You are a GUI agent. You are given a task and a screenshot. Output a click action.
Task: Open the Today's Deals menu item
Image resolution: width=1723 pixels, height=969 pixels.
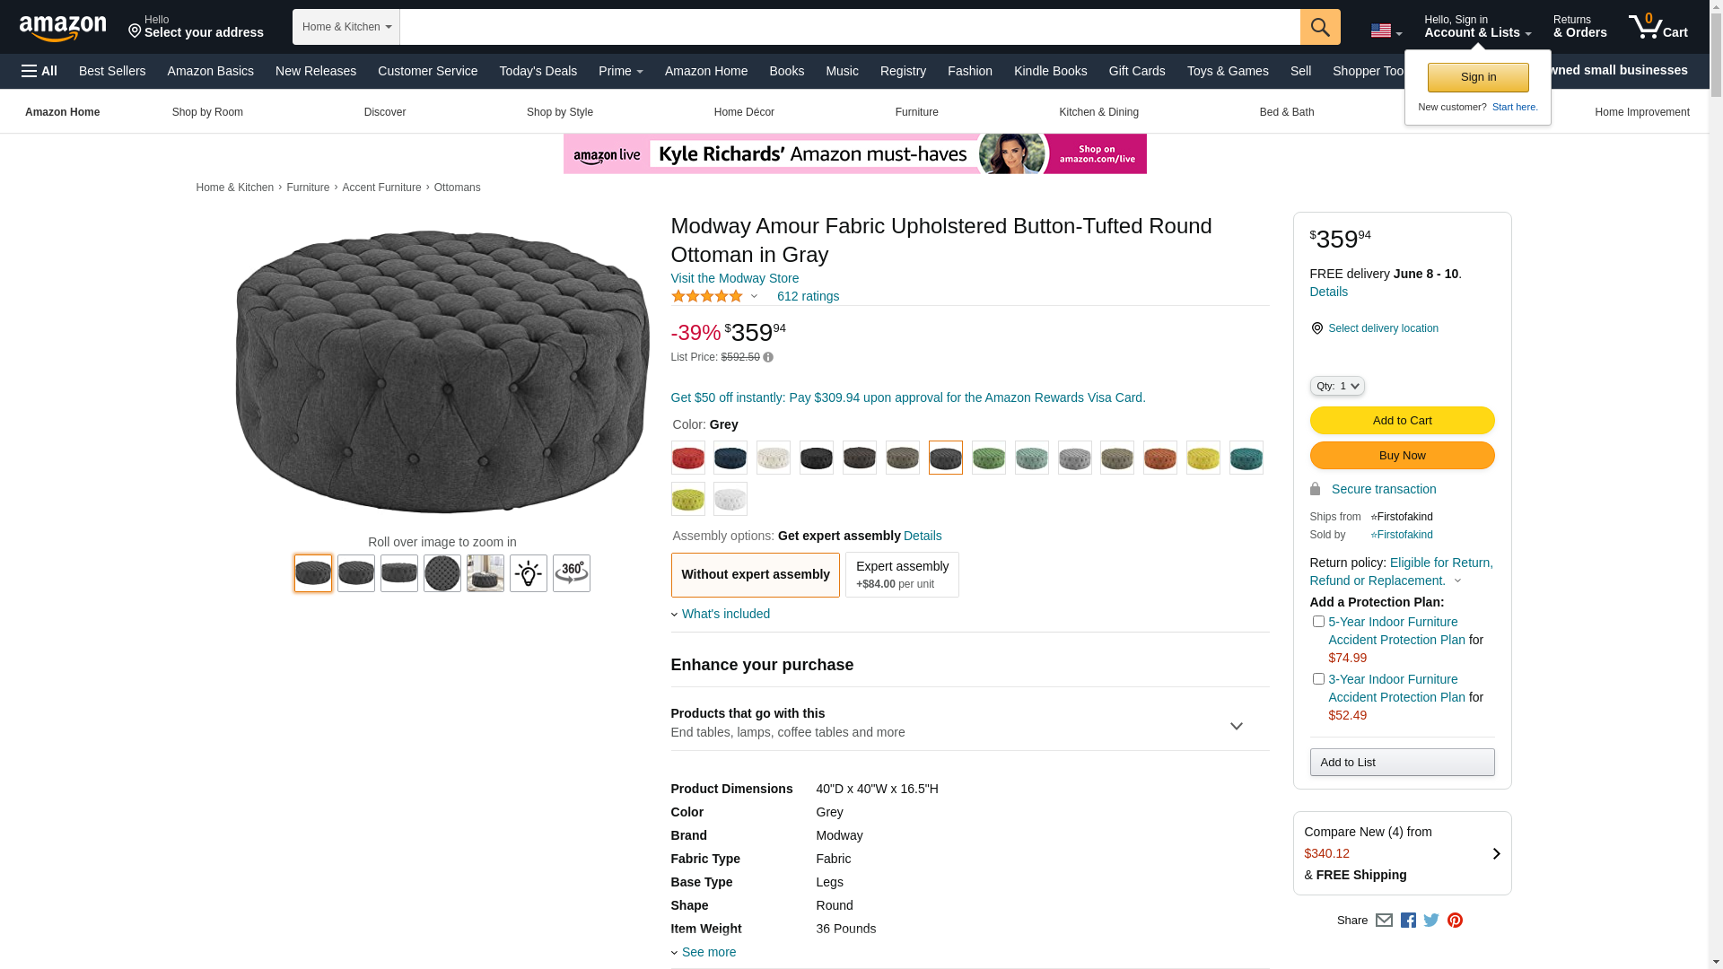(x=538, y=71)
